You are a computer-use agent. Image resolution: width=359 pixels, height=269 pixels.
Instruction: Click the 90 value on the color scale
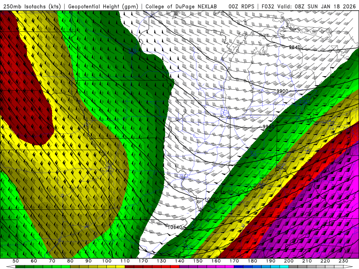click(88, 261)
